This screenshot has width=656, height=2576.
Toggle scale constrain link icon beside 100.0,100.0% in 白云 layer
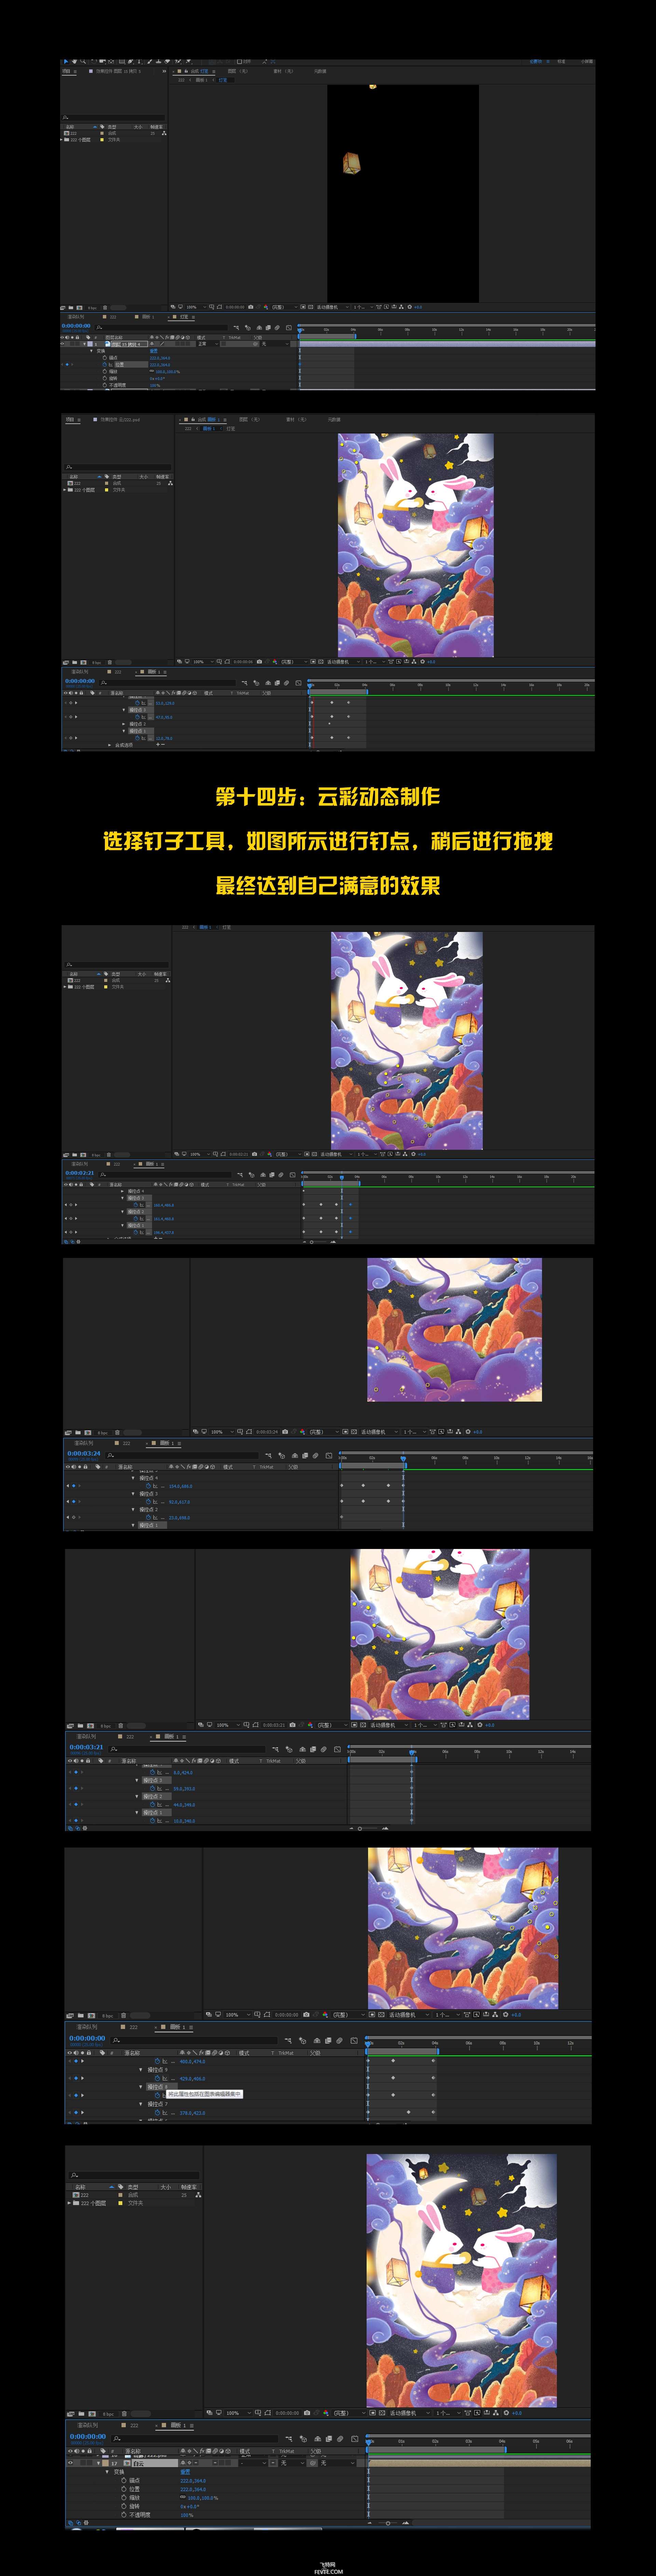pyautogui.click(x=183, y=2497)
